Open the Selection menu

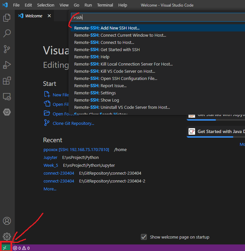tap(46, 5)
